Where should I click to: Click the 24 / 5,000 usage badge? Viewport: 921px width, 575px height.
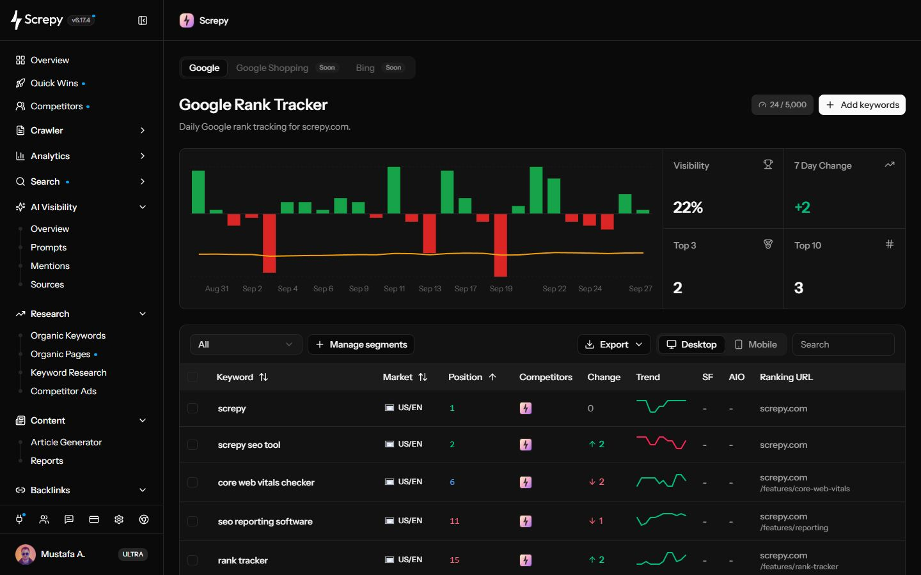(782, 105)
